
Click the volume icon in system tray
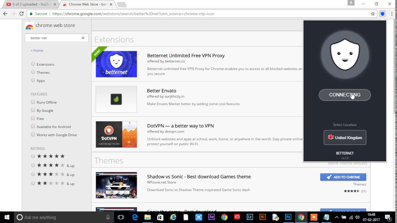point(357,217)
